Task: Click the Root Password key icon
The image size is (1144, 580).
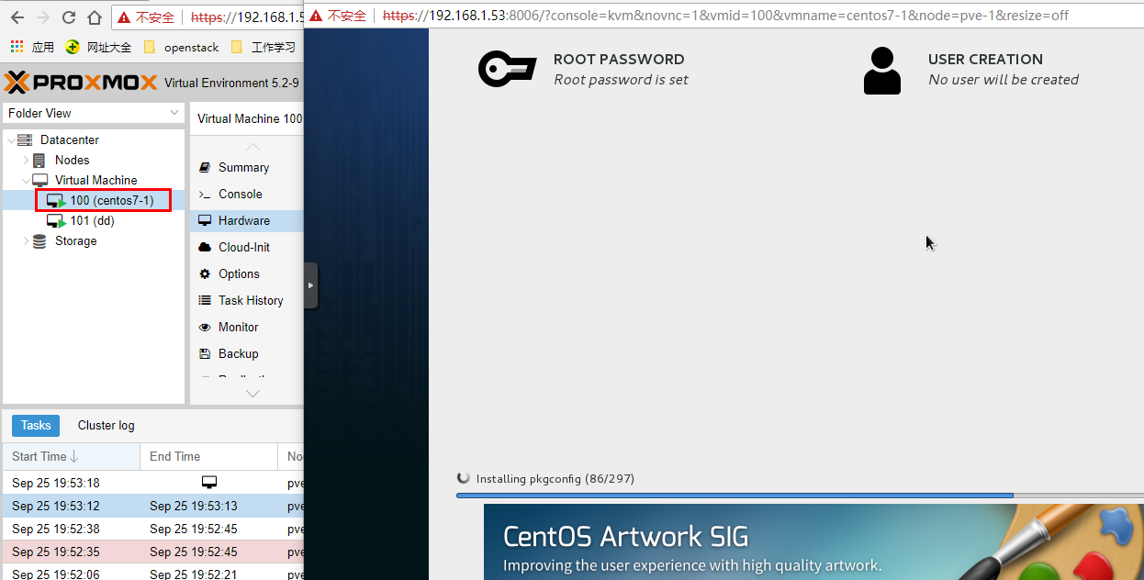Action: click(x=508, y=68)
